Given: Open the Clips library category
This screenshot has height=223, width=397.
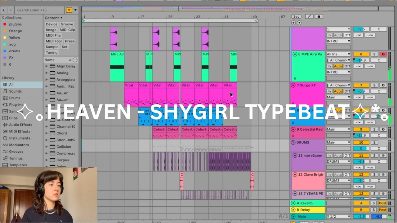Looking at the screenshot, I should [x=13, y=118].
